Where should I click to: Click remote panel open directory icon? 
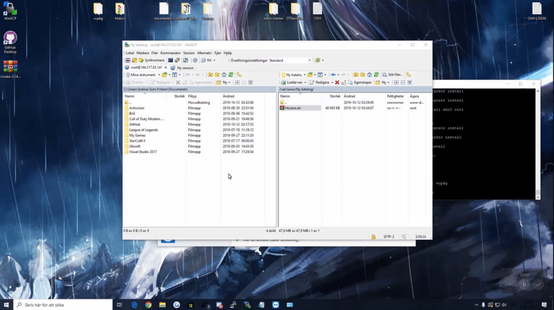pyautogui.click(x=310, y=75)
